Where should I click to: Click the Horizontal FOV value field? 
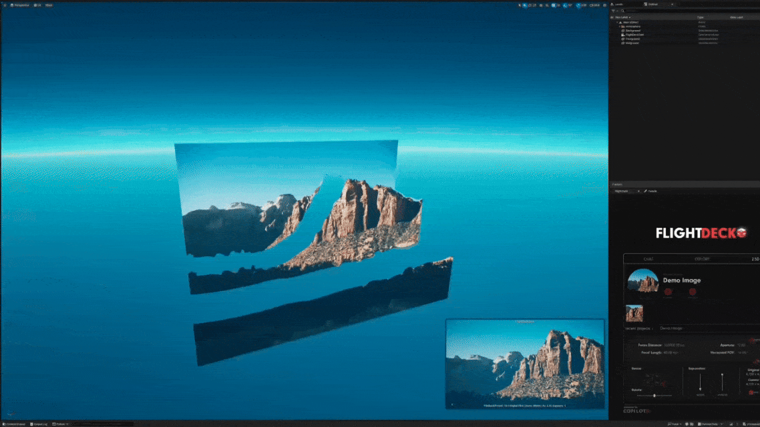743,352
